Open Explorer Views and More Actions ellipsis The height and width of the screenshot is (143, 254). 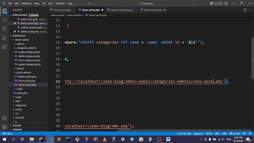(x=43, y=10)
